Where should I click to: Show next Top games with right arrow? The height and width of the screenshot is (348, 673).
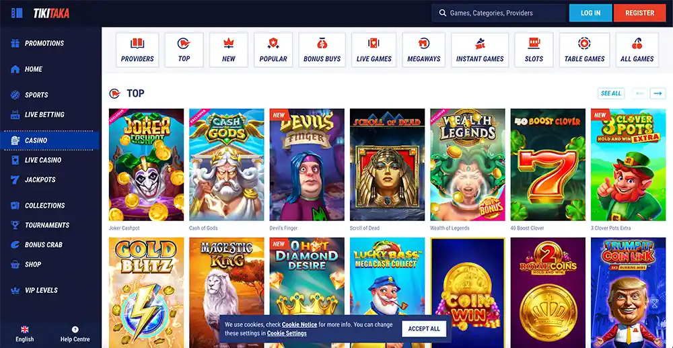658,93
